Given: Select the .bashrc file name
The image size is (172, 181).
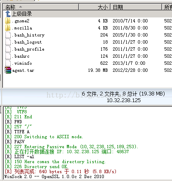Looking at the screenshot, I should click(x=21, y=56).
